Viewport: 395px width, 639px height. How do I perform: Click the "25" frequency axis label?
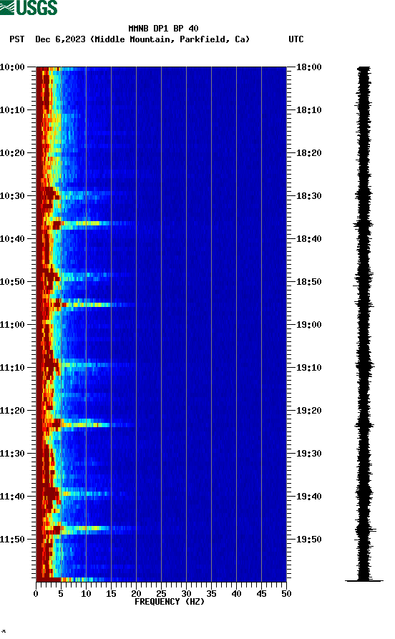point(161,594)
